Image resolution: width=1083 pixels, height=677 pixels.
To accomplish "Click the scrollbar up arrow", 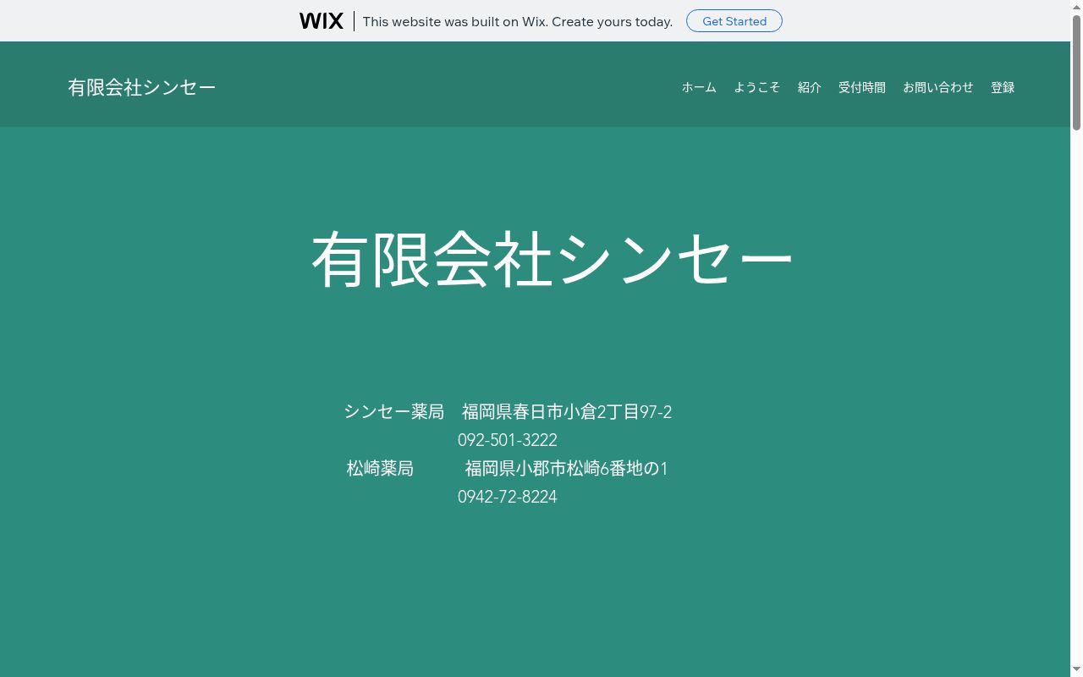I will coord(1076,6).
